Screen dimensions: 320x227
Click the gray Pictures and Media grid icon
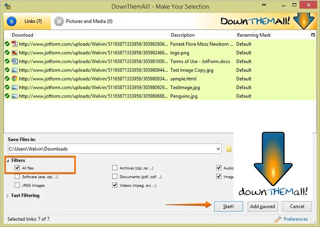pos(59,22)
